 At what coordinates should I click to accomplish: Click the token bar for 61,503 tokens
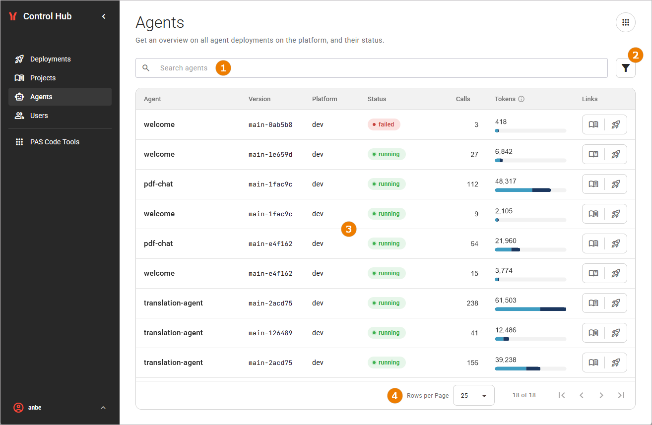(x=530, y=309)
